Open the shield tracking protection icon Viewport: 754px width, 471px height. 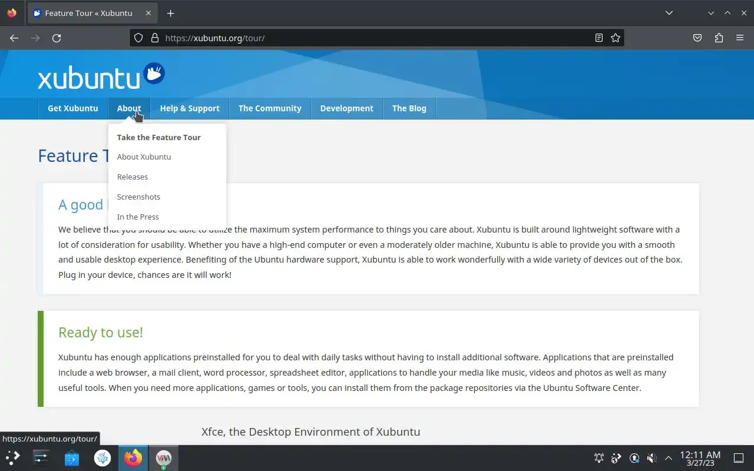point(138,38)
